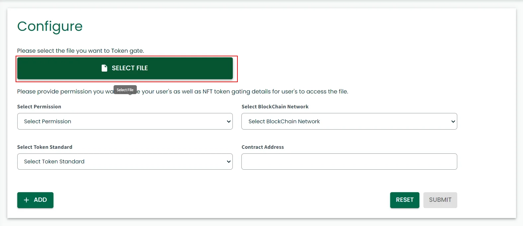Image resolution: width=523 pixels, height=226 pixels.
Task: Expand the Select Permission chevron arrow
Action: (228, 122)
